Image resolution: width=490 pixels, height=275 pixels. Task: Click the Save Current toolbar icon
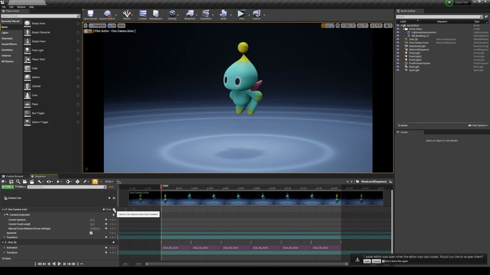90,14
